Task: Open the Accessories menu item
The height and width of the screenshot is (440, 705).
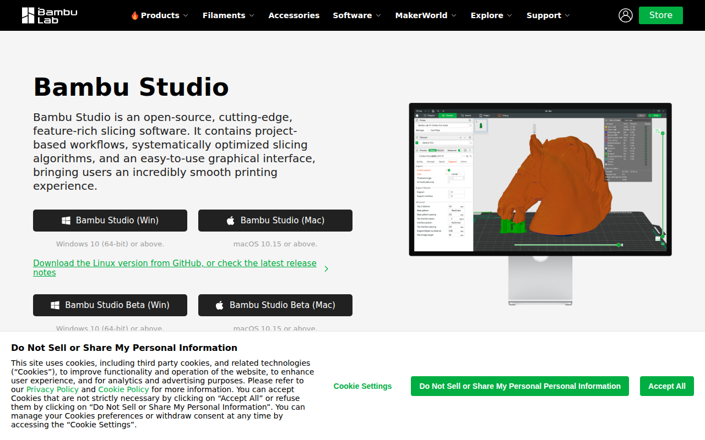Action: coord(294,15)
